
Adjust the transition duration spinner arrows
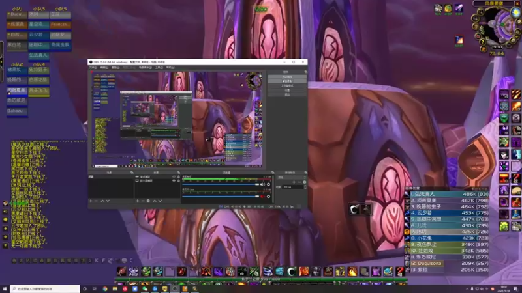[x=305, y=187]
